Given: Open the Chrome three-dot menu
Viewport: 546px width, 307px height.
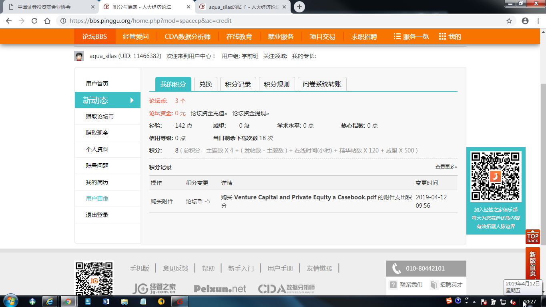Looking at the screenshot, I should click(x=538, y=21).
